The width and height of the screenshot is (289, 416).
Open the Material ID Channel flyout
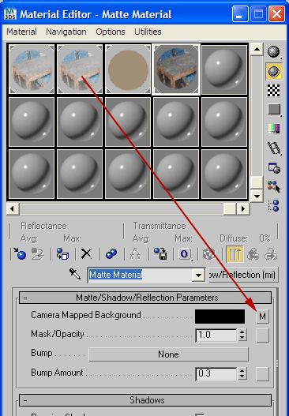point(185,254)
